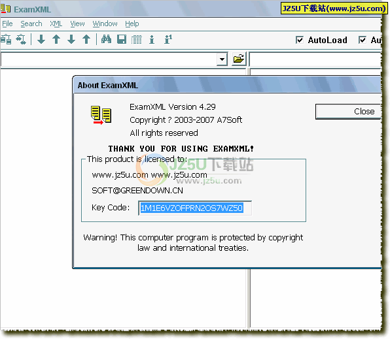Viewport: 390px width, 339px height.
Task: Click the 'www.jz5u.com www.jz5u.com' licensee line
Action: click(149, 175)
